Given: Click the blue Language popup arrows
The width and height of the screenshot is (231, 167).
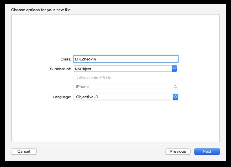Looking at the screenshot, I should (175, 97).
